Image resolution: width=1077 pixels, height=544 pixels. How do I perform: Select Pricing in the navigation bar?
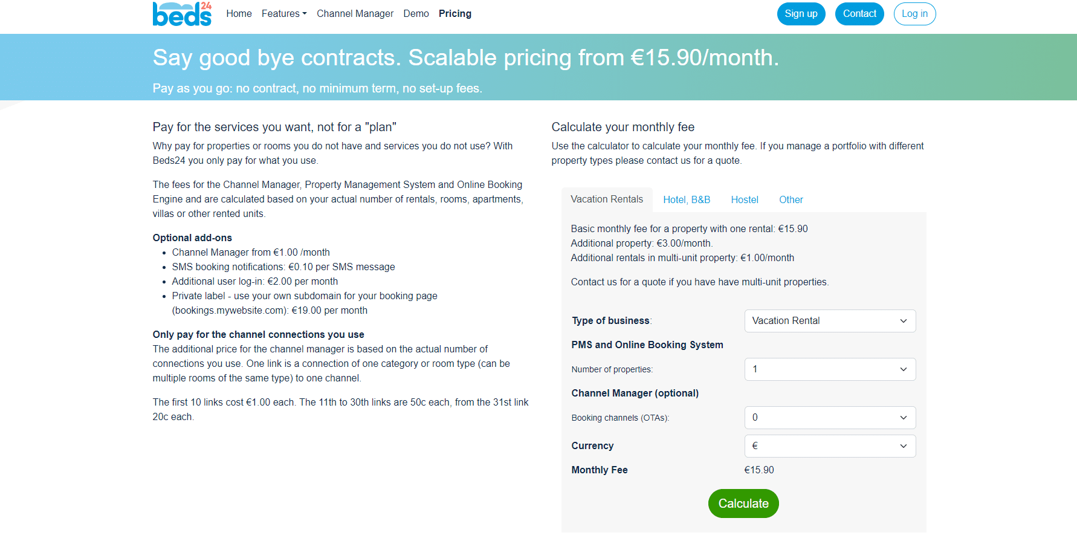pos(455,13)
